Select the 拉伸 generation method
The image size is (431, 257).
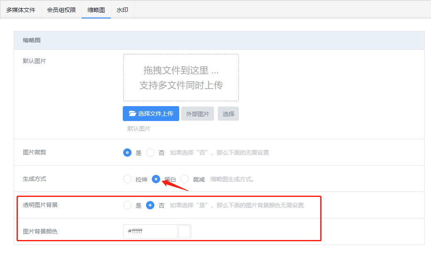pyautogui.click(x=127, y=179)
